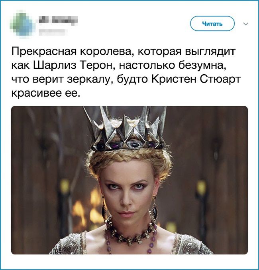Click the blurred username handle under name

(53, 32)
